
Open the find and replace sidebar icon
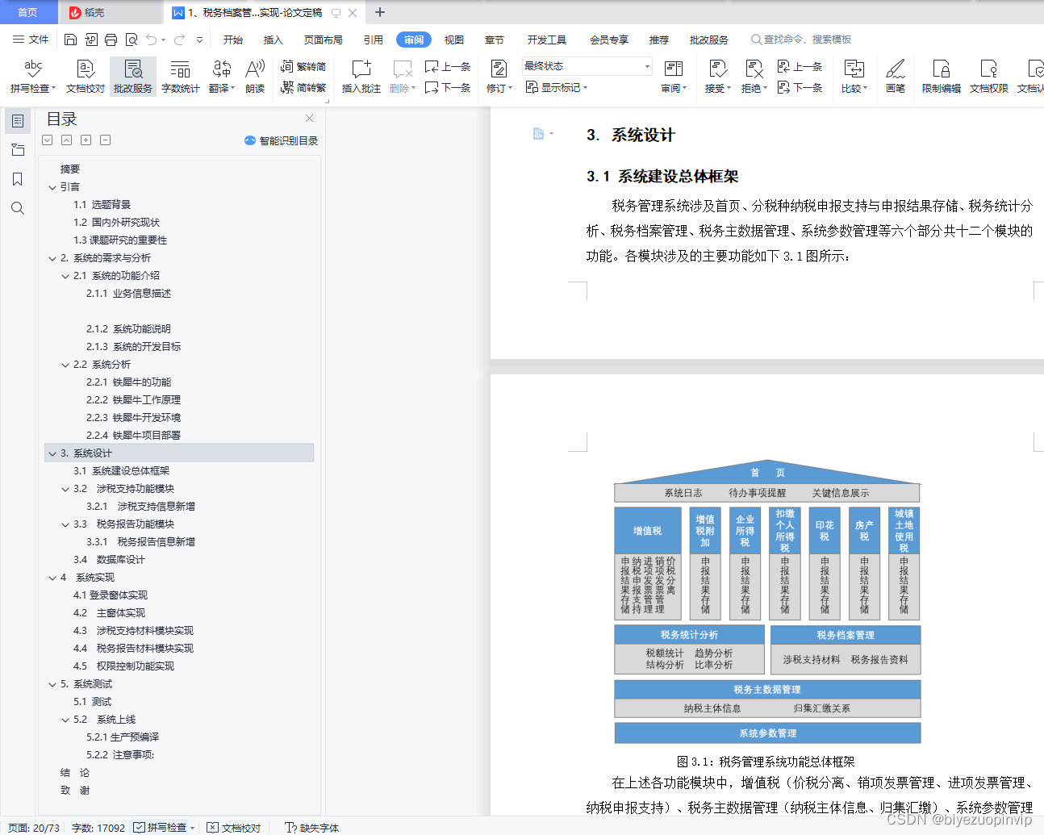pos(18,208)
